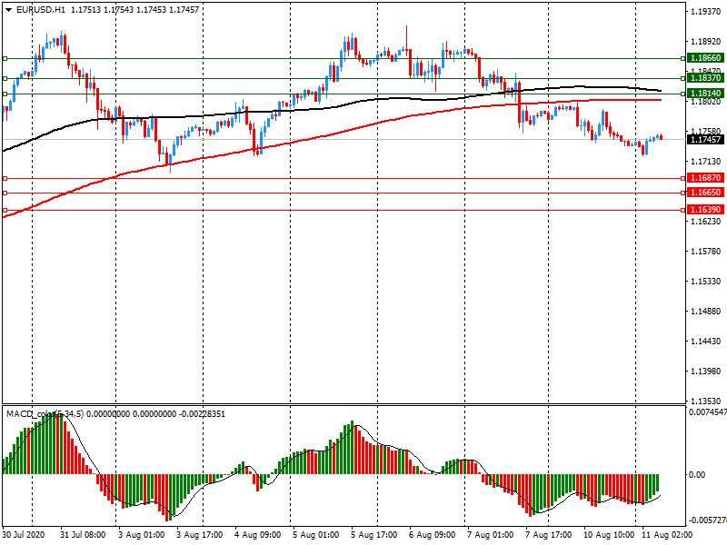The height and width of the screenshot is (545, 727).
Task: Select right handle of the 1.16870 red line
Action: 683,178
